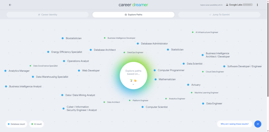Screen dimensions: 269x132
Task: Toggle the Database result legend filter
Action: [17, 124]
